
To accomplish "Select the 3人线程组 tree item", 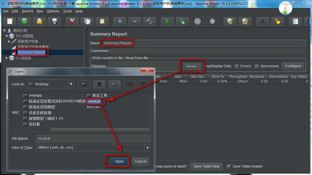I will [x=23, y=58].
